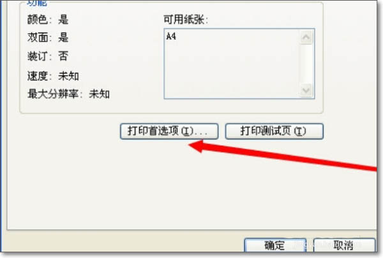Click the 未知 value next to 速度
This screenshot has width=383, height=258.
coord(69,76)
